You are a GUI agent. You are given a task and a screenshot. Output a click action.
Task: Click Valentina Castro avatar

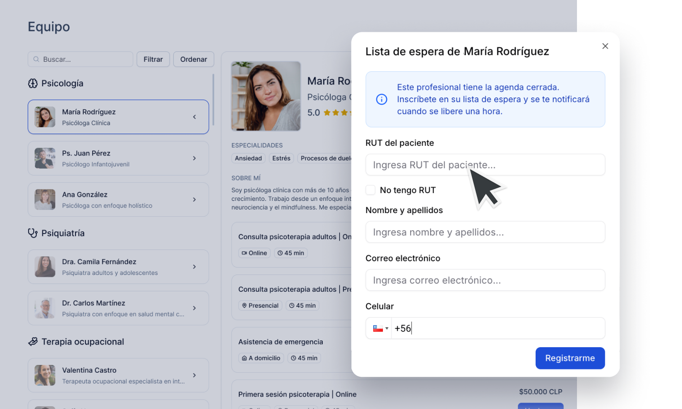point(45,375)
